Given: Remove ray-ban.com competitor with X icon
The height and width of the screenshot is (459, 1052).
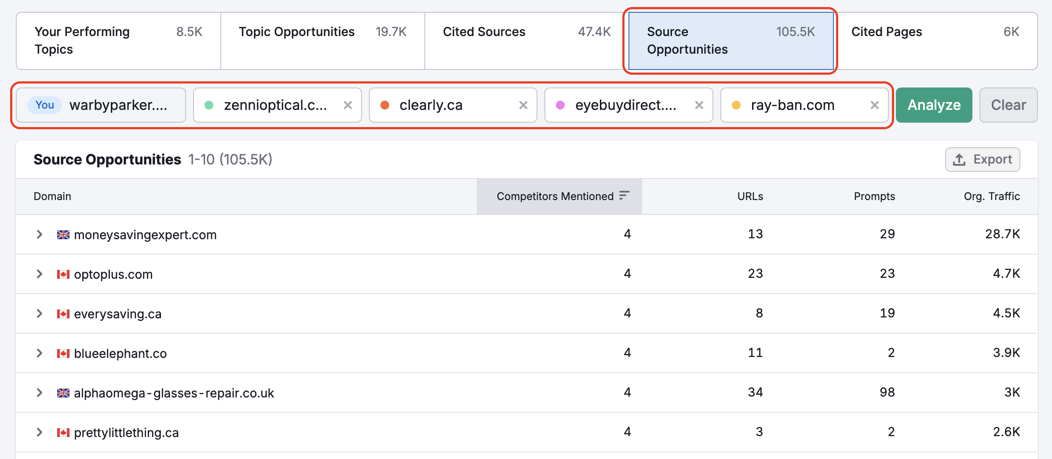Looking at the screenshot, I should (x=874, y=105).
